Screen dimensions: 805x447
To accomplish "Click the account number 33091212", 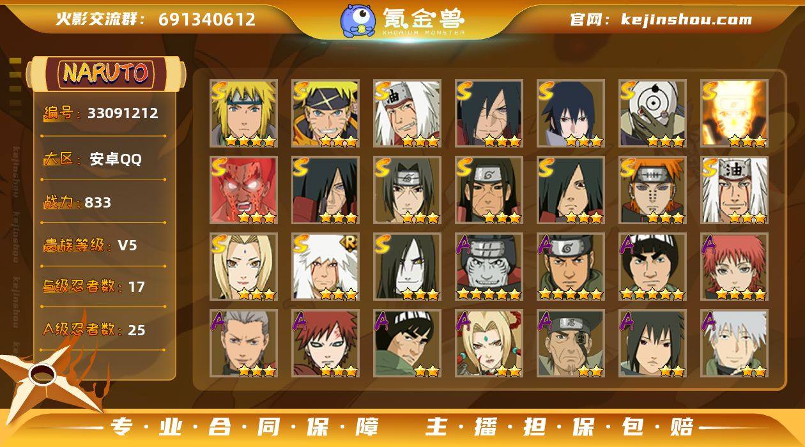I will 123,114.
